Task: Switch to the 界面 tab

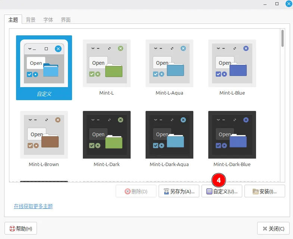Action: [66, 20]
